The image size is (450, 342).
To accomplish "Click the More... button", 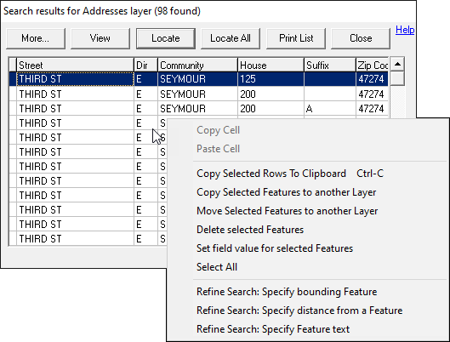I will [36, 38].
